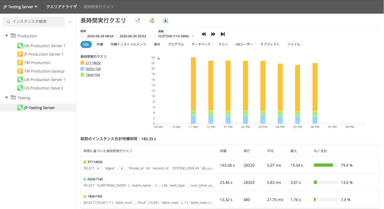Open legend link 18de1f4d
This screenshot has height=209, width=384.
coord(93,75)
